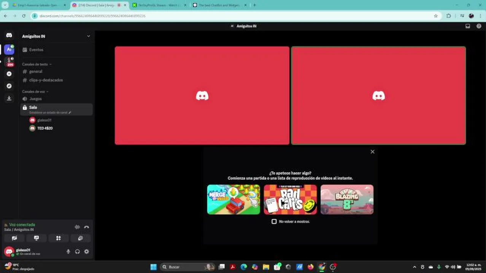Open the help question mark icon

tap(479, 26)
